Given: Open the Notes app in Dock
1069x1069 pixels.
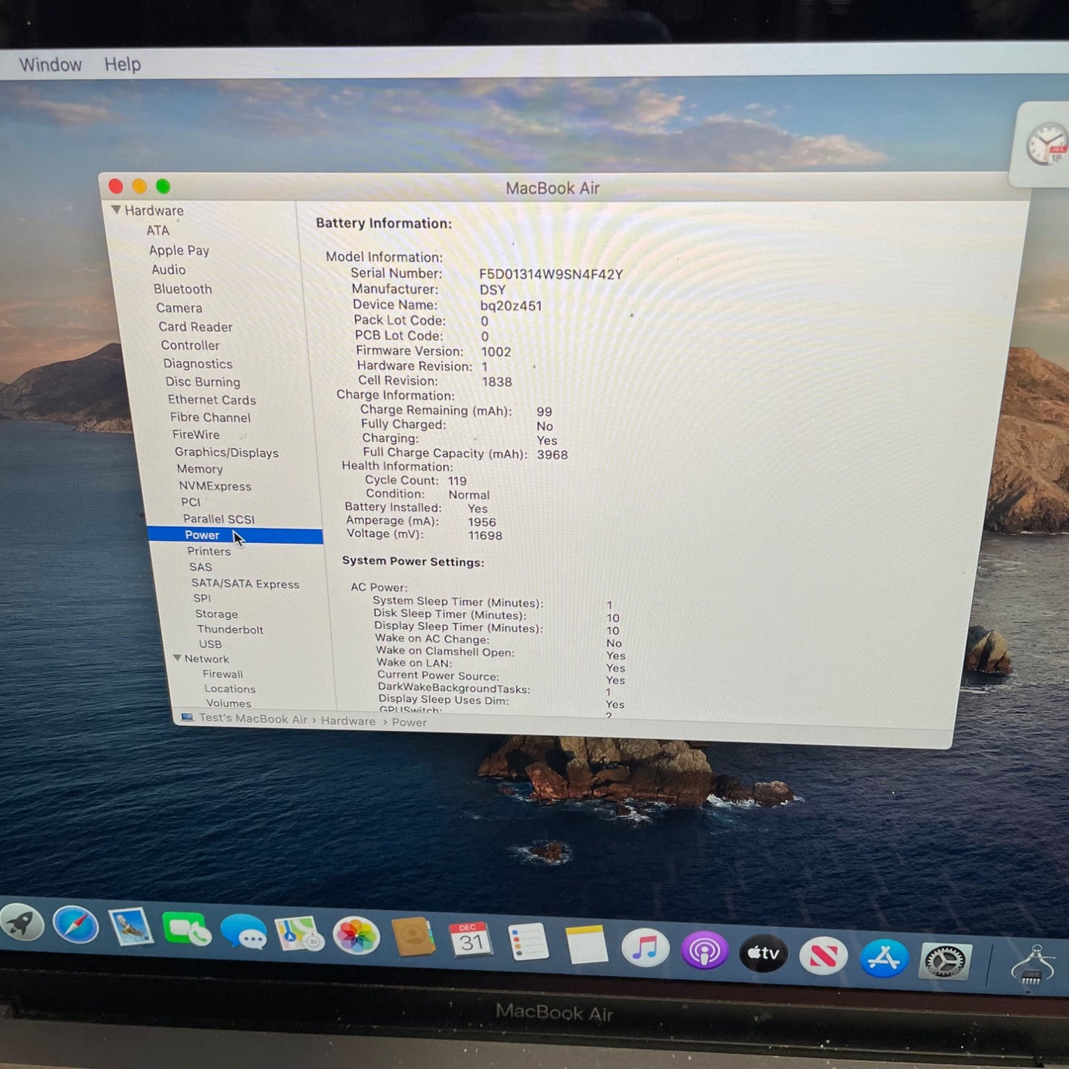Looking at the screenshot, I should click(x=587, y=945).
